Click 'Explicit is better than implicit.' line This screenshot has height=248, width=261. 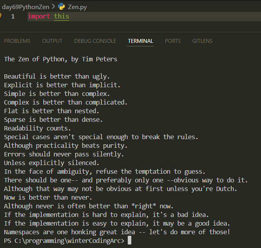62,85
